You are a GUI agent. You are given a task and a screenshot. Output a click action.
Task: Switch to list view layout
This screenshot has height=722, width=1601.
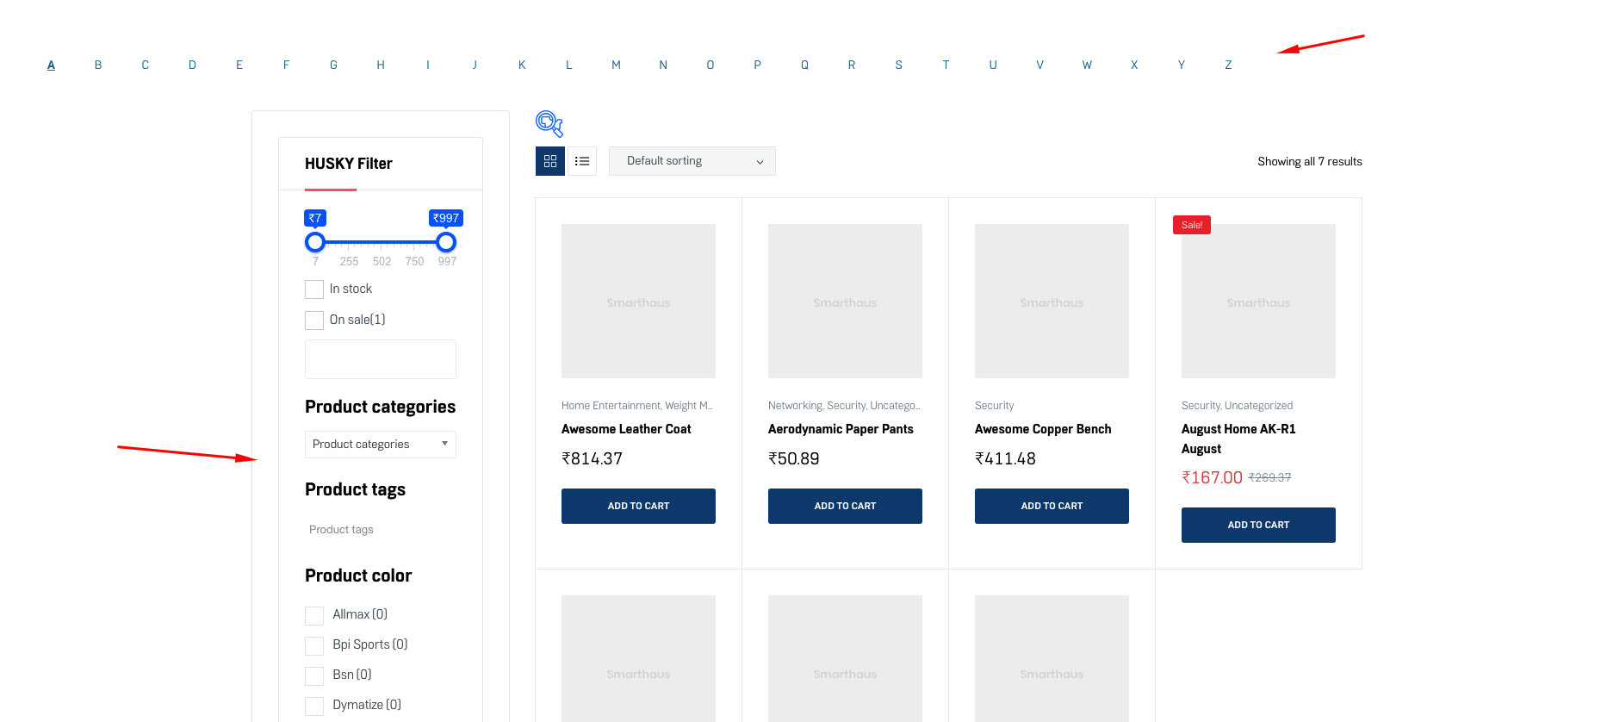(582, 161)
